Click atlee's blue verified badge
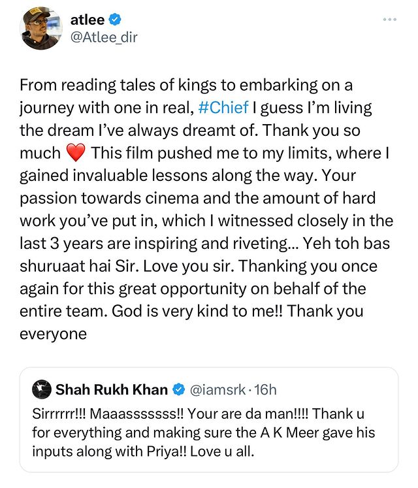This screenshot has width=418, height=488. (115, 20)
